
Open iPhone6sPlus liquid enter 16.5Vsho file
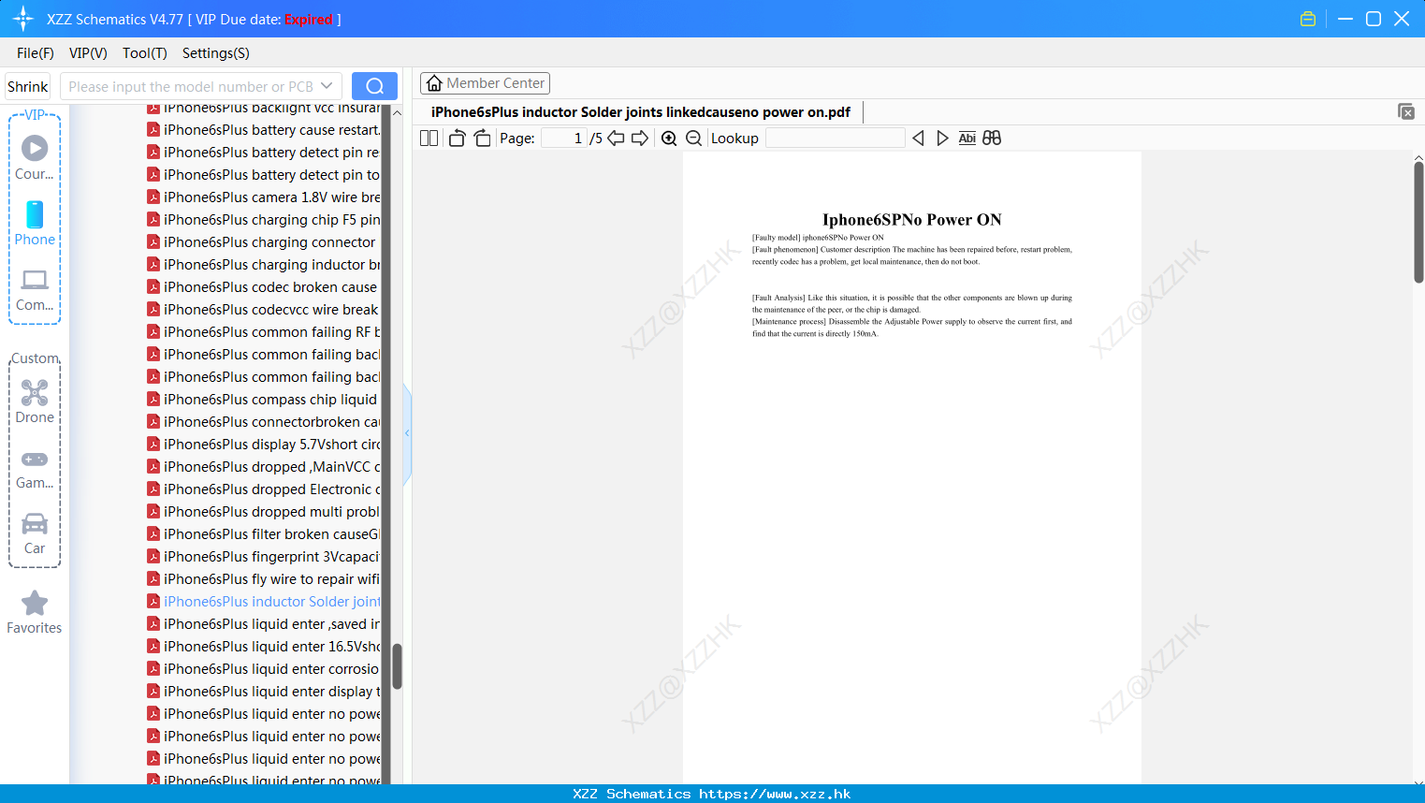pyautogui.click(x=264, y=647)
